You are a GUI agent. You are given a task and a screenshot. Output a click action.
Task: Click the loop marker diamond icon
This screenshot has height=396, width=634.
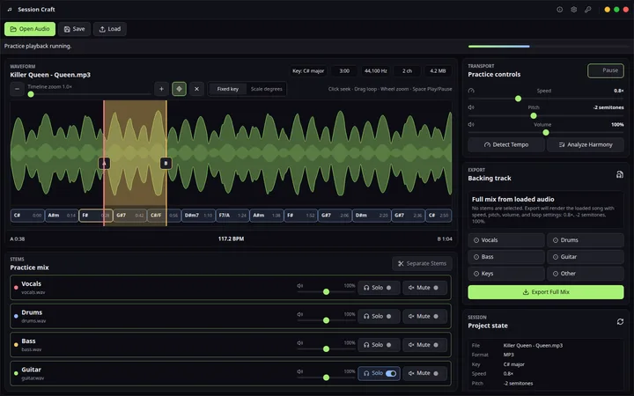coord(179,89)
